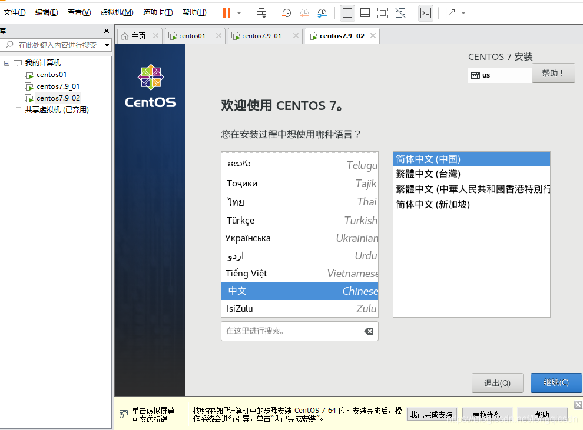Toggle the thumbnail bar view icon
This screenshot has height=430, width=583.
point(365,13)
